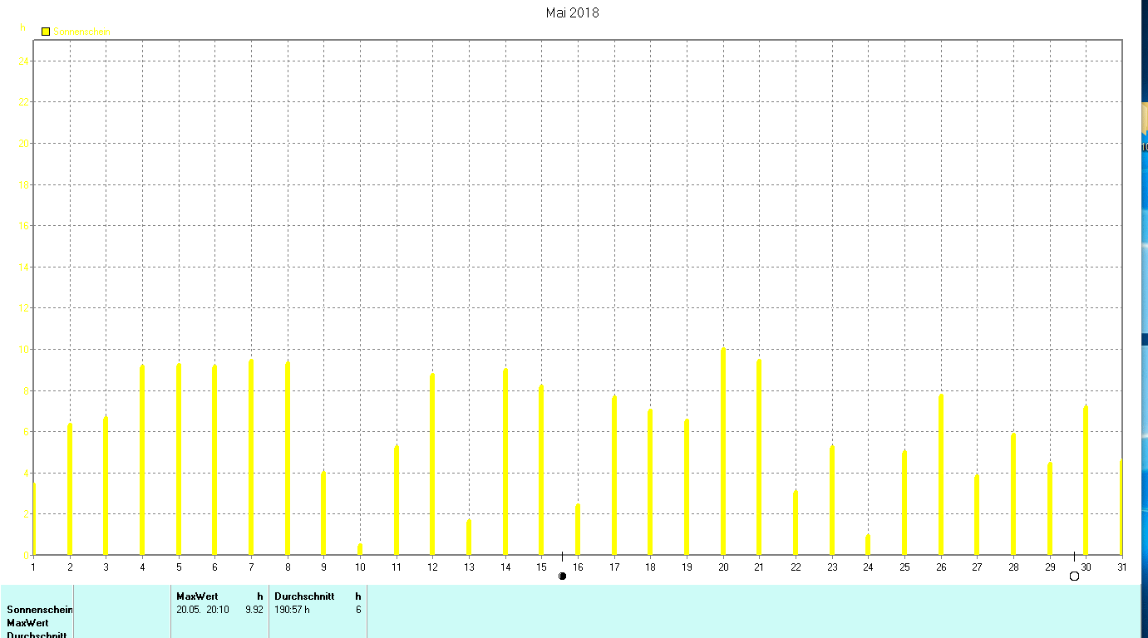Select the max date cell 20.05. 20:10

pos(203,610)
